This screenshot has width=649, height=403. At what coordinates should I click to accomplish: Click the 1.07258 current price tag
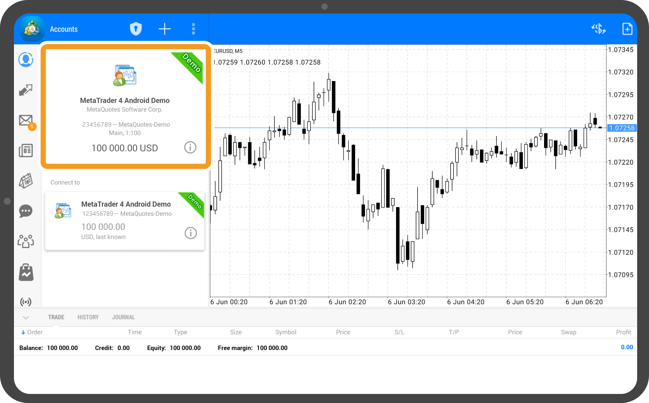pos(622,128)
